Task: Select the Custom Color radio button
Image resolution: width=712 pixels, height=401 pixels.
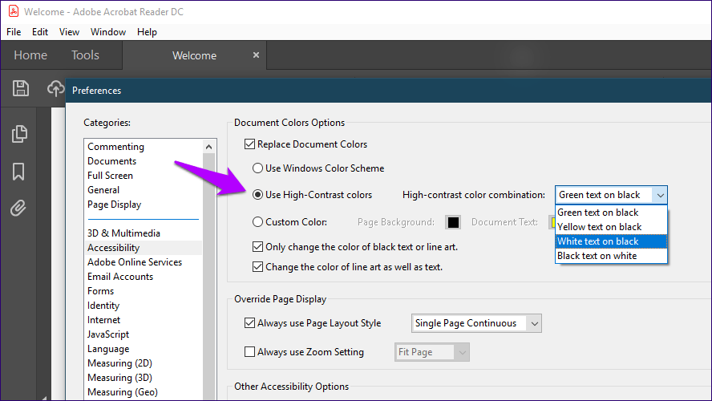Action: click(x=258, y=222)
